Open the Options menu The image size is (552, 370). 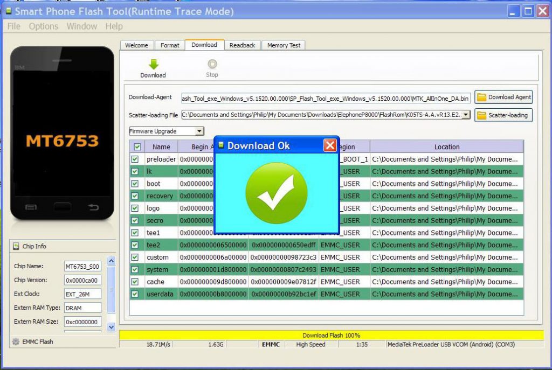(43, 26)
